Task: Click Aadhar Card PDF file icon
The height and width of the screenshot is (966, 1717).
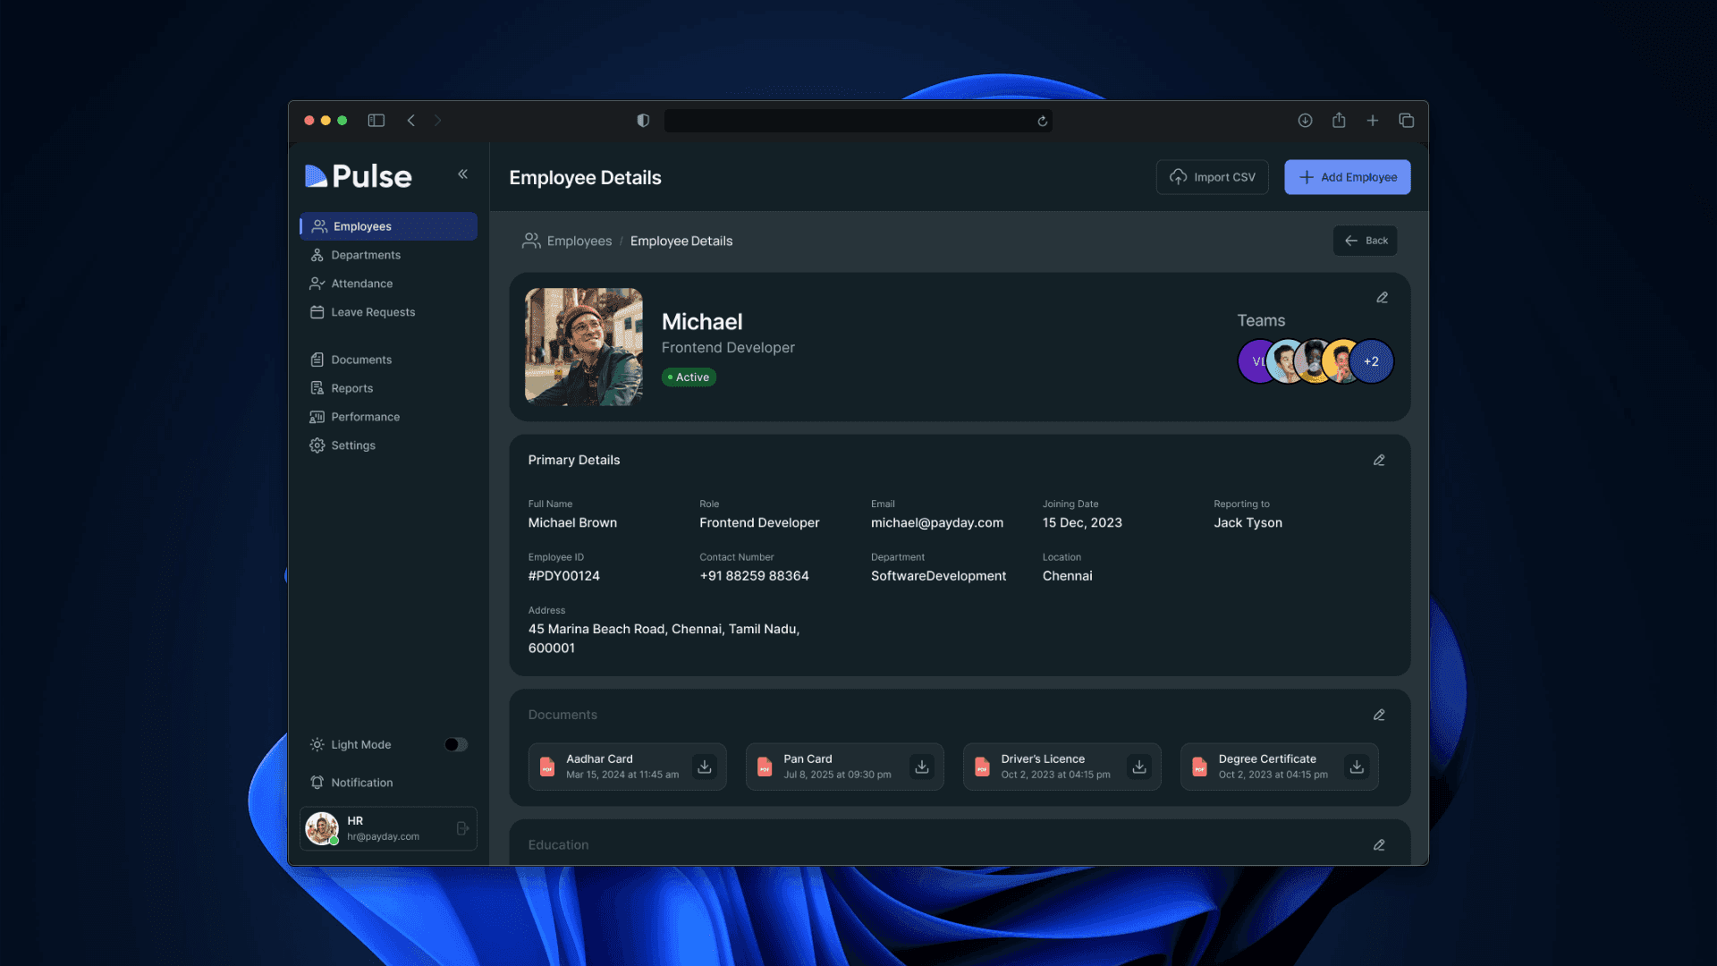Action: [x=547, y=767]
